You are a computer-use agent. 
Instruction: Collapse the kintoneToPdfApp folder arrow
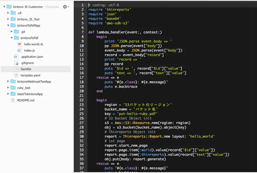(x=8, y=25)
